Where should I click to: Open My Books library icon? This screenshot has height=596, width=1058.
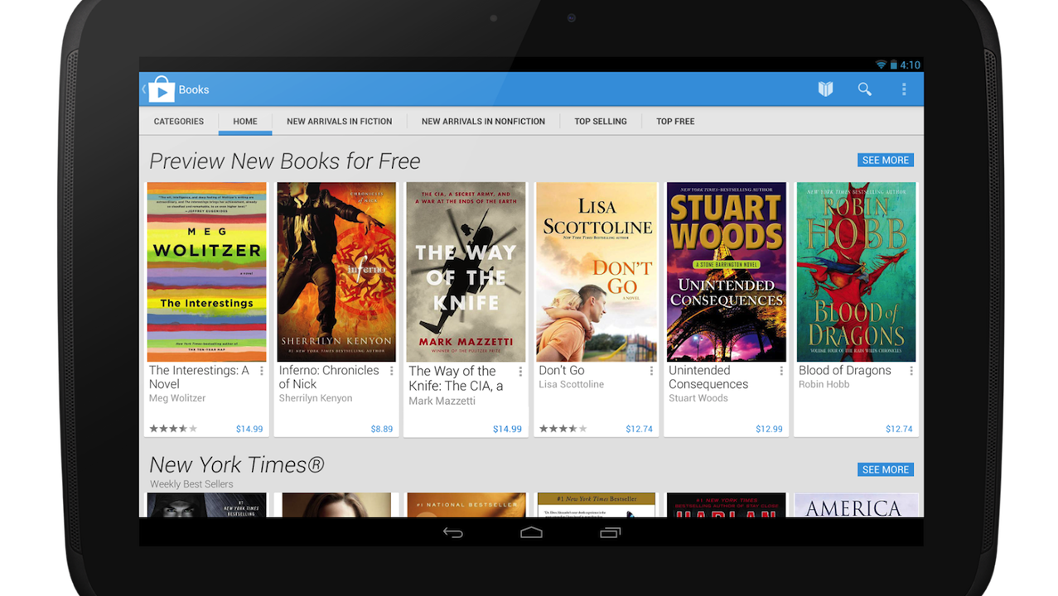click(825, 89)
